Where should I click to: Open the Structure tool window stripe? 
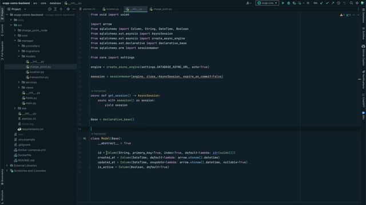tap(2, 197)
